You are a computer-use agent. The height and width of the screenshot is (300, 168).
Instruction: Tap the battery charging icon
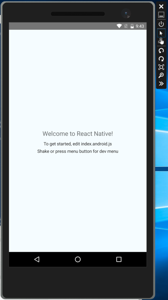pos(132,26)
